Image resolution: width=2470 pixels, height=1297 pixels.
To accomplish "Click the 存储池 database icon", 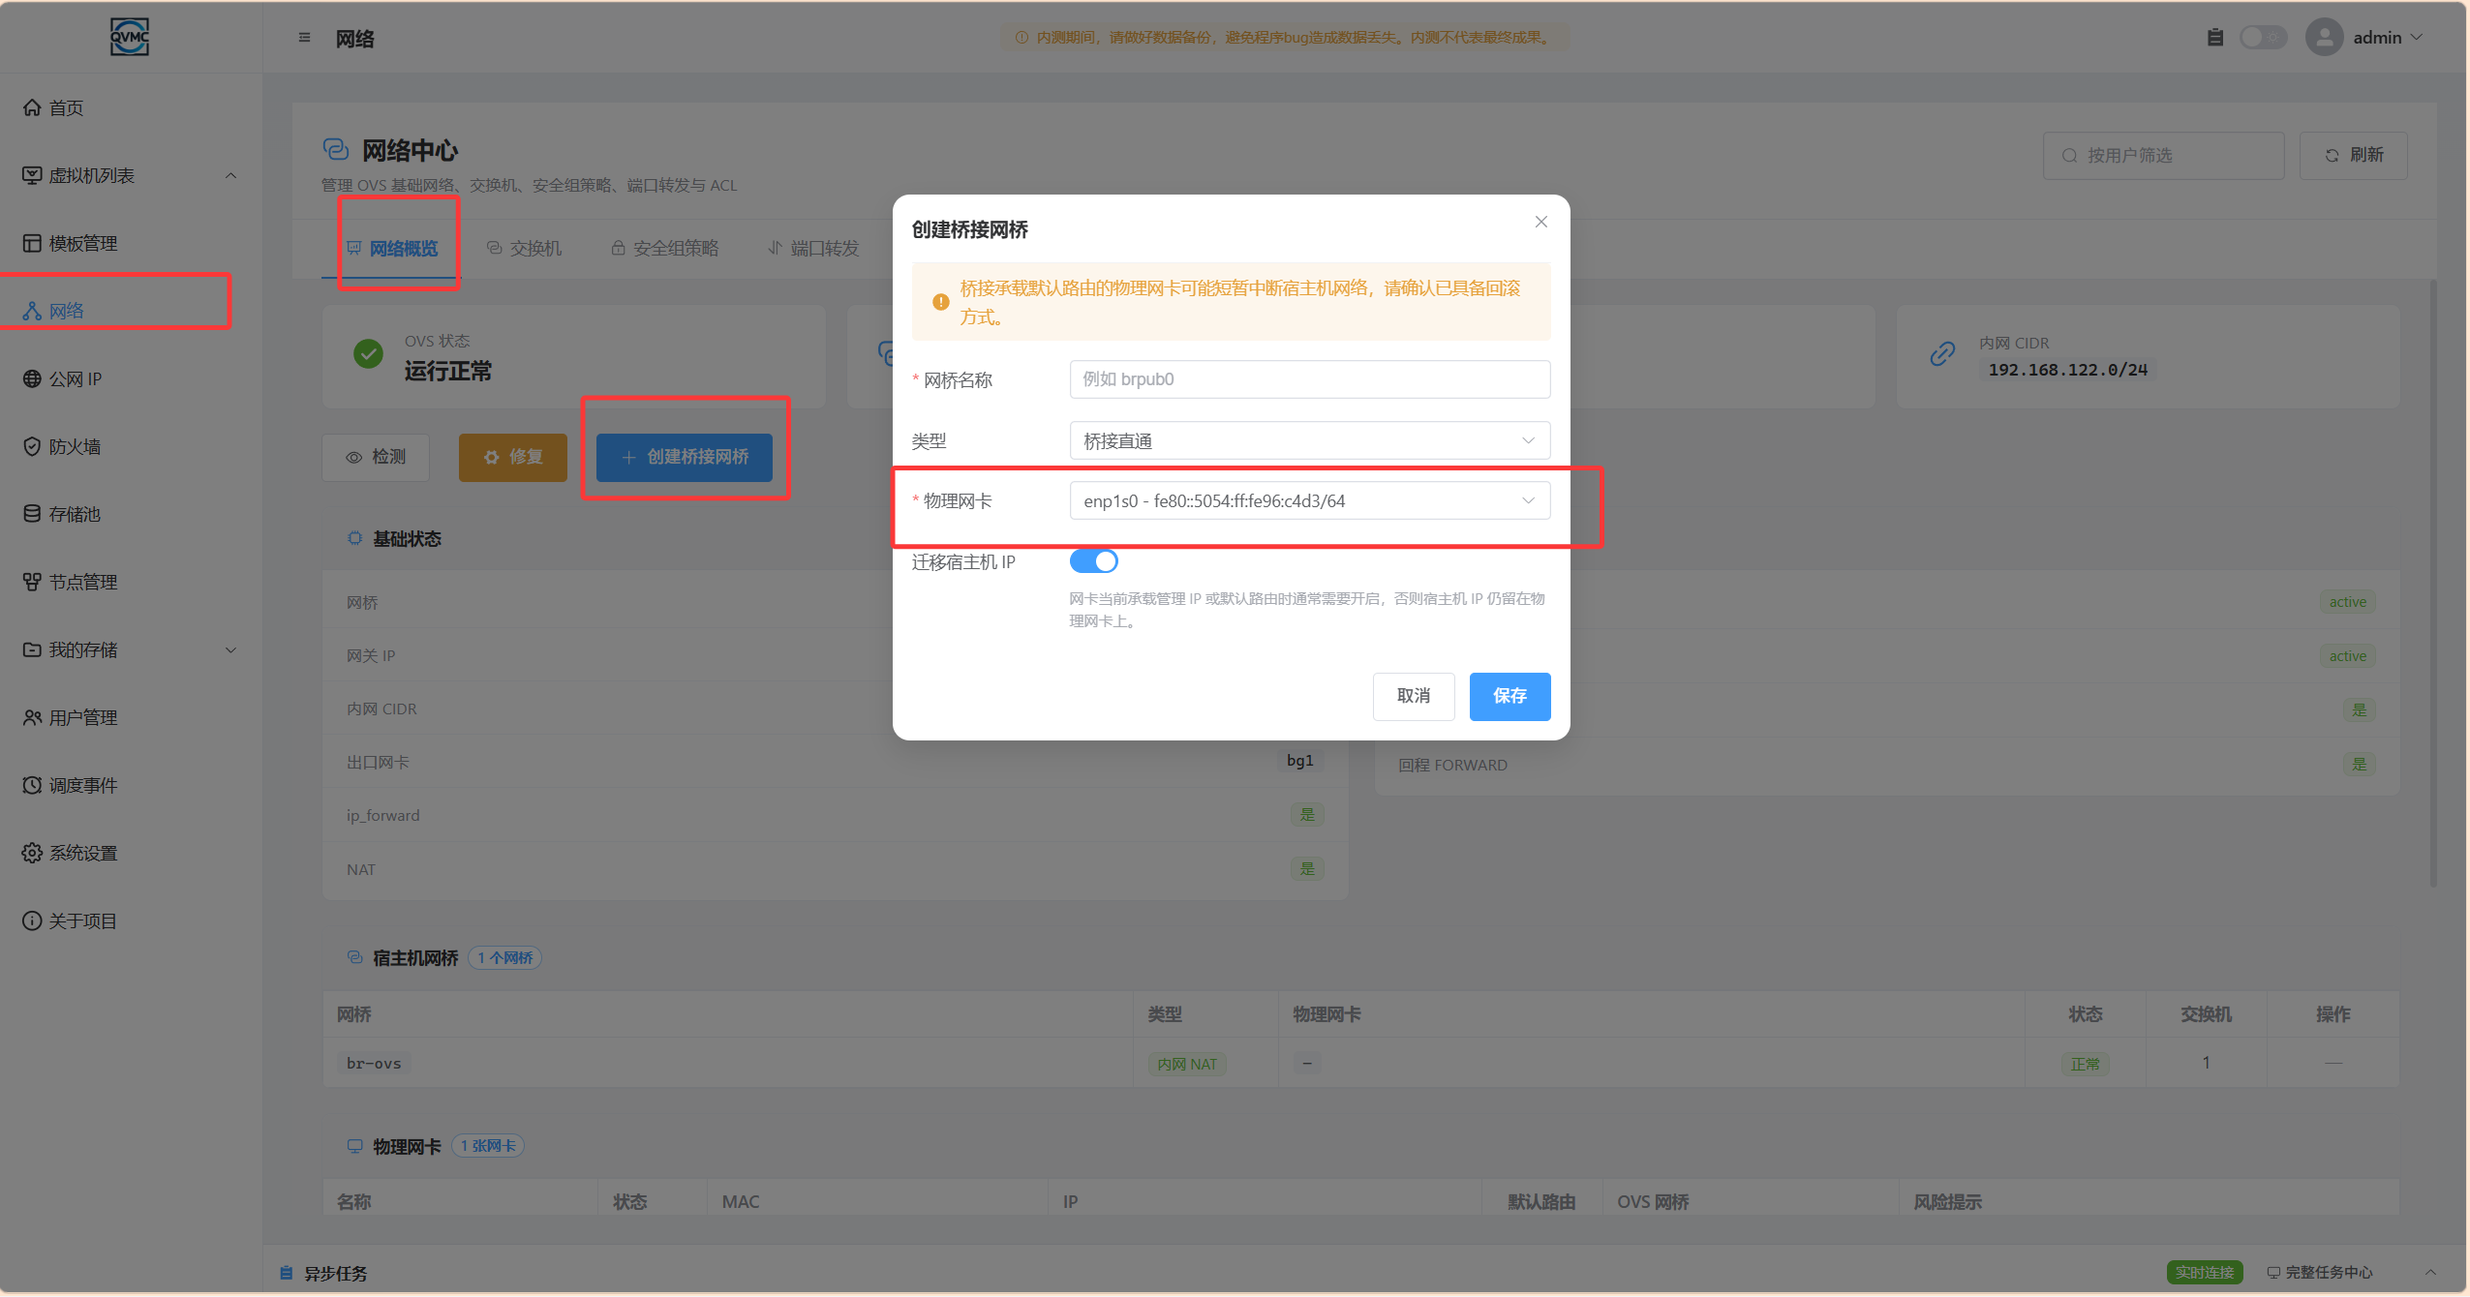I will [32, 514].
